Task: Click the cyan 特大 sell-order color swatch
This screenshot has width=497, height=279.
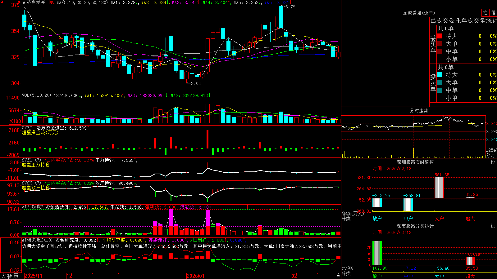Action: pyautogui.click(x=440, y=75)
